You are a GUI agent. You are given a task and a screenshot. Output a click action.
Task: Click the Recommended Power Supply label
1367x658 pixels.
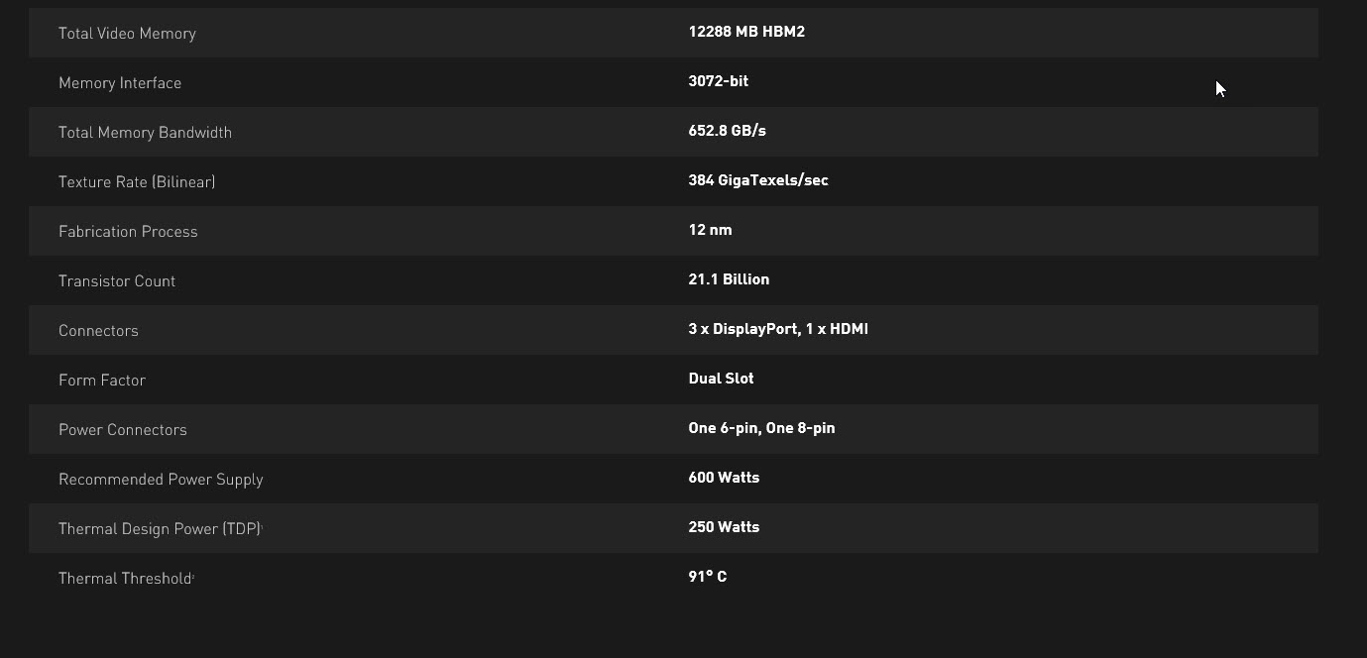click(161, 480)
